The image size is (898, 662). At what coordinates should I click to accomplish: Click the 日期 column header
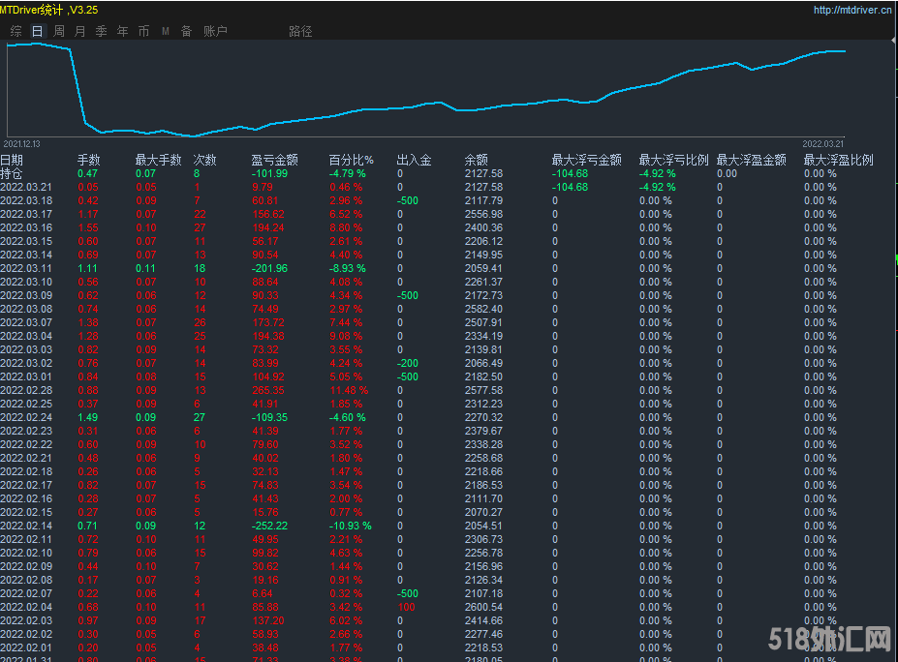[12, 160]
